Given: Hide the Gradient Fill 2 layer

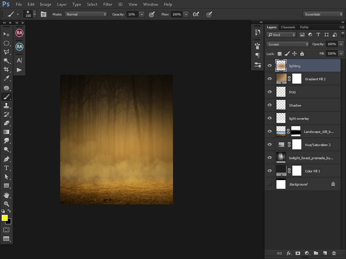Looking at the screenshot, I should tap(270, 79).
